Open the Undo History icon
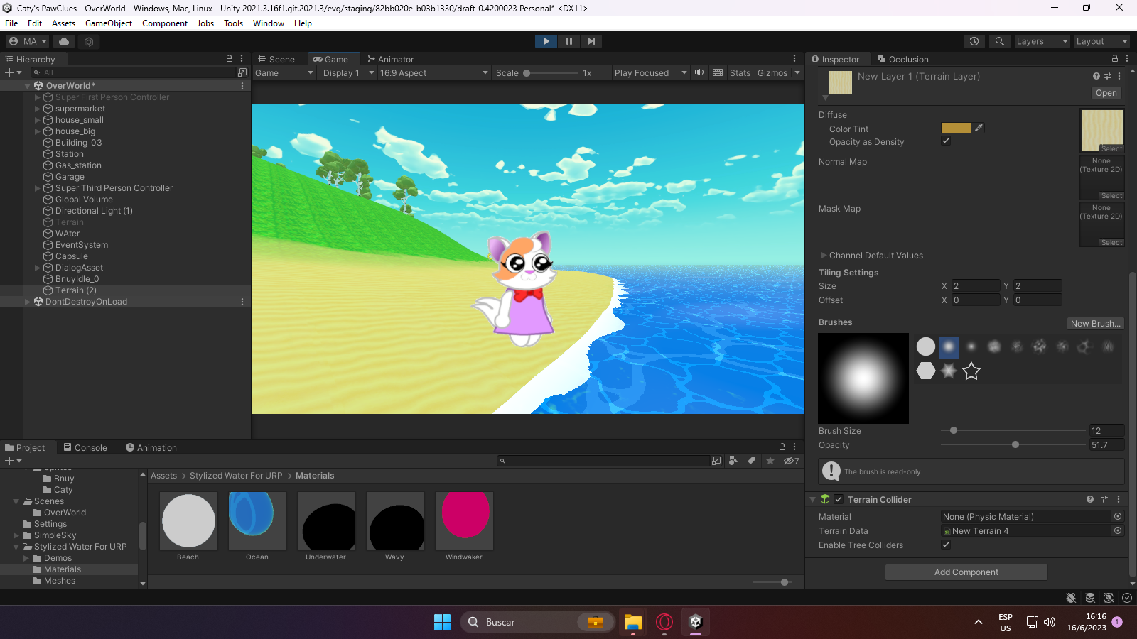 974,41
